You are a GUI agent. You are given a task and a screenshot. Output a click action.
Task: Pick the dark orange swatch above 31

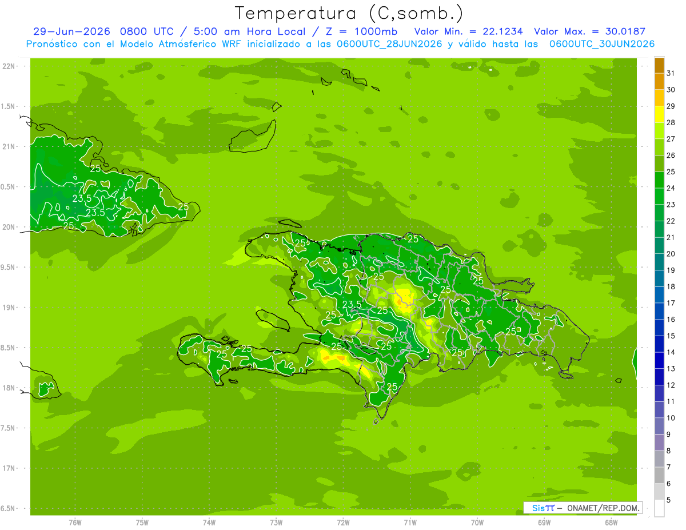(659, 65)
